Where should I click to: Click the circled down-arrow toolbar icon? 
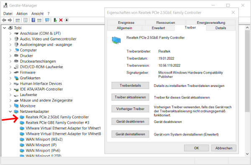point(67,20)
